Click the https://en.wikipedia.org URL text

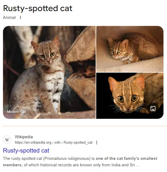click(33, 143)
